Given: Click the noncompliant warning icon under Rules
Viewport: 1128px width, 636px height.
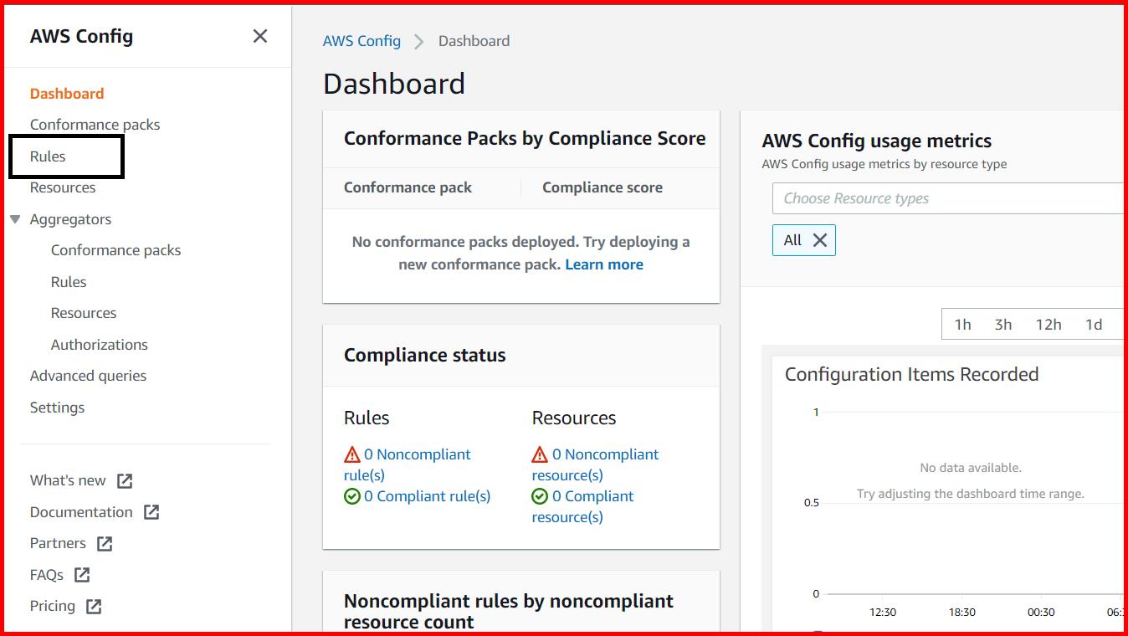Looking at the screenshot, I should click(351, 454).
